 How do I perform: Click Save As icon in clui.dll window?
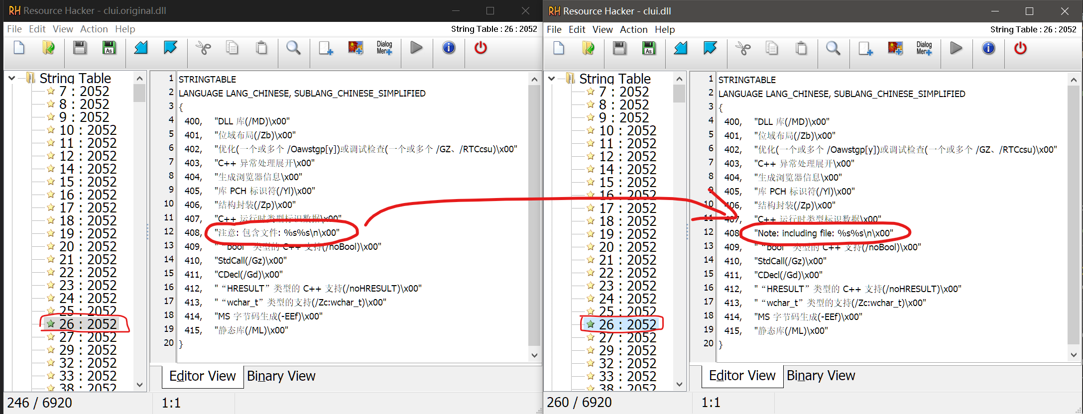[x=649, y=49]
